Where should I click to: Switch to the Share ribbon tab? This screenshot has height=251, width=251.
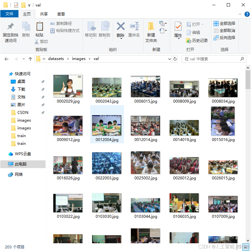(x=44, y=14)
